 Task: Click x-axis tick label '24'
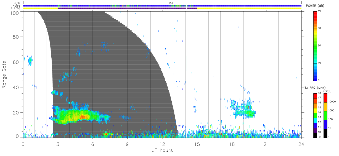tap(301, 144)
